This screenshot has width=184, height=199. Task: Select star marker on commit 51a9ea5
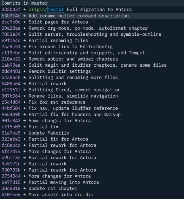(24, 133)
